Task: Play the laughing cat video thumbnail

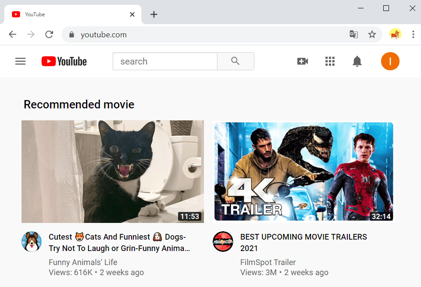Action: click(113, 172)
